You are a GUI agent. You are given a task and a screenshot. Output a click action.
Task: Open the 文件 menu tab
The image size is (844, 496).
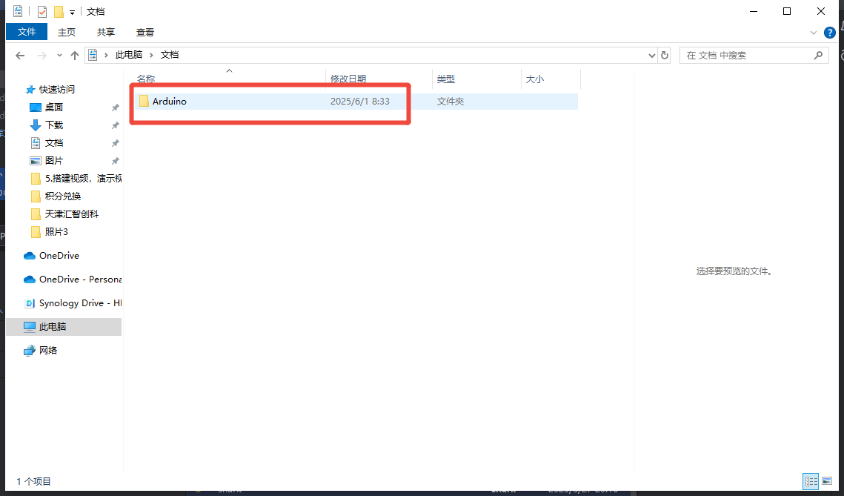coord(27,32)
